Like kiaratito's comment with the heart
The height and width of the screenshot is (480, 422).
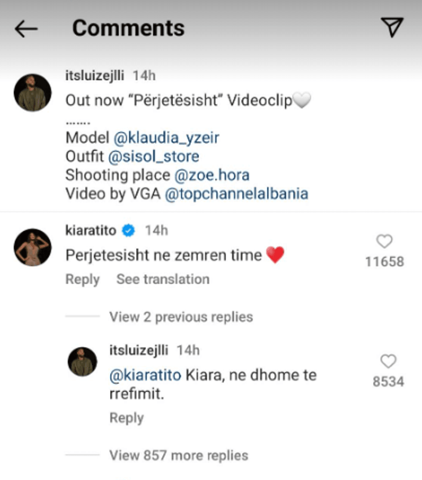[x=384, y=242]
